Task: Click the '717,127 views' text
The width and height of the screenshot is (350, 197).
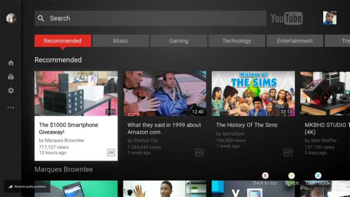Action: 54,147
